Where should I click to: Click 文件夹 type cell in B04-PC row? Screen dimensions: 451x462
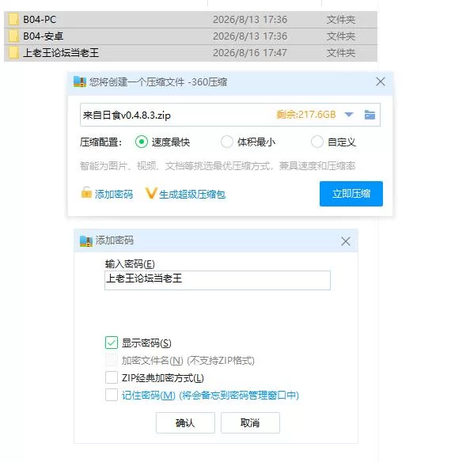point(340,20)
